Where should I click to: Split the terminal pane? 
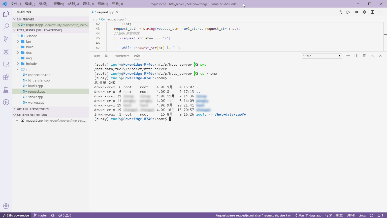[356, 56]
